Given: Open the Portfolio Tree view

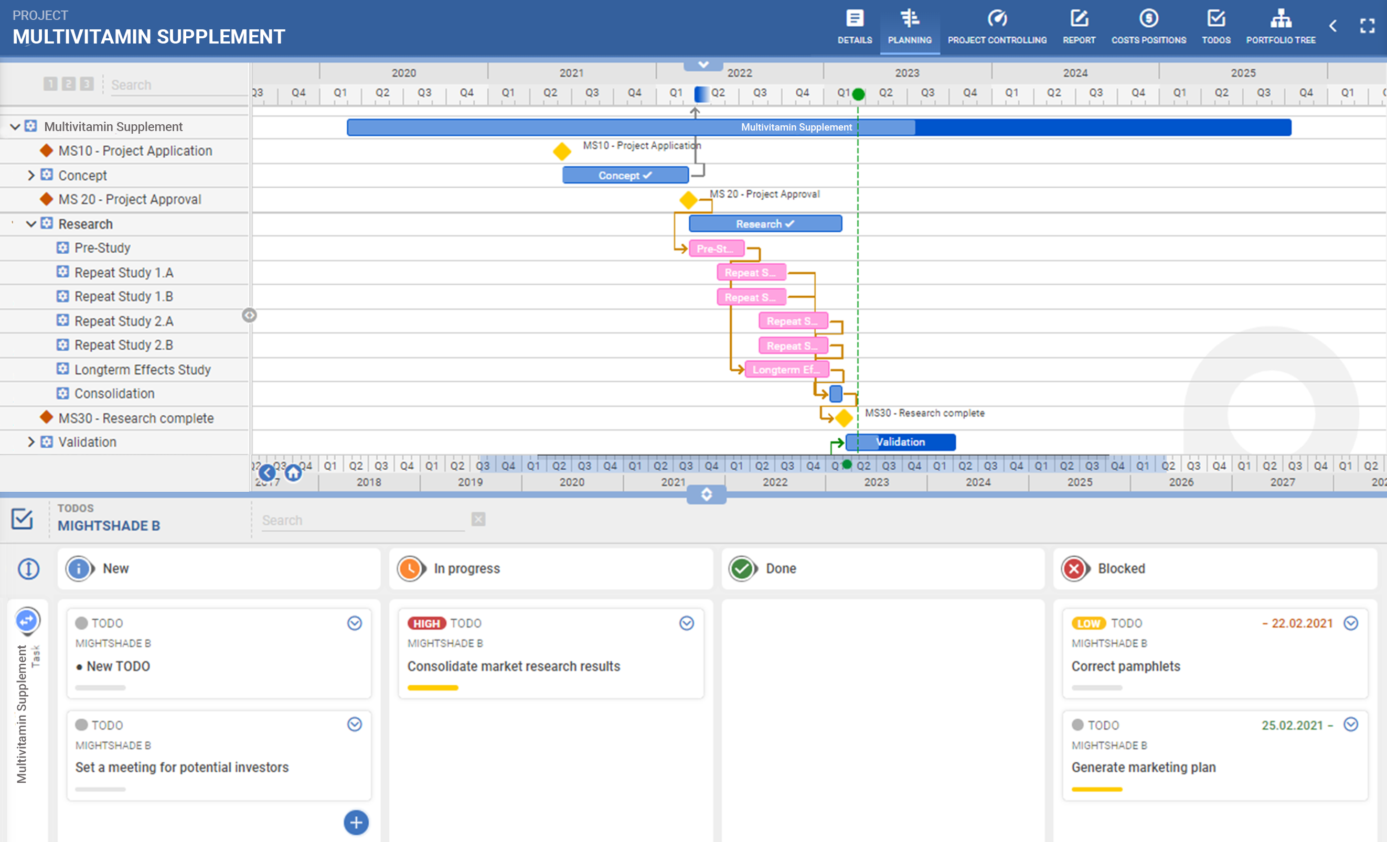Looking at the screenshot, I should click(x=1281, y=26).
